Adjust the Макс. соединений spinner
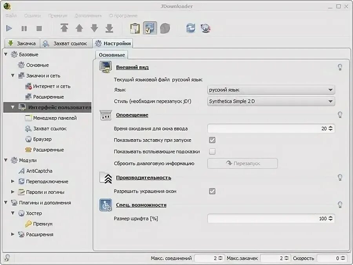 click(x=220, y=258)
